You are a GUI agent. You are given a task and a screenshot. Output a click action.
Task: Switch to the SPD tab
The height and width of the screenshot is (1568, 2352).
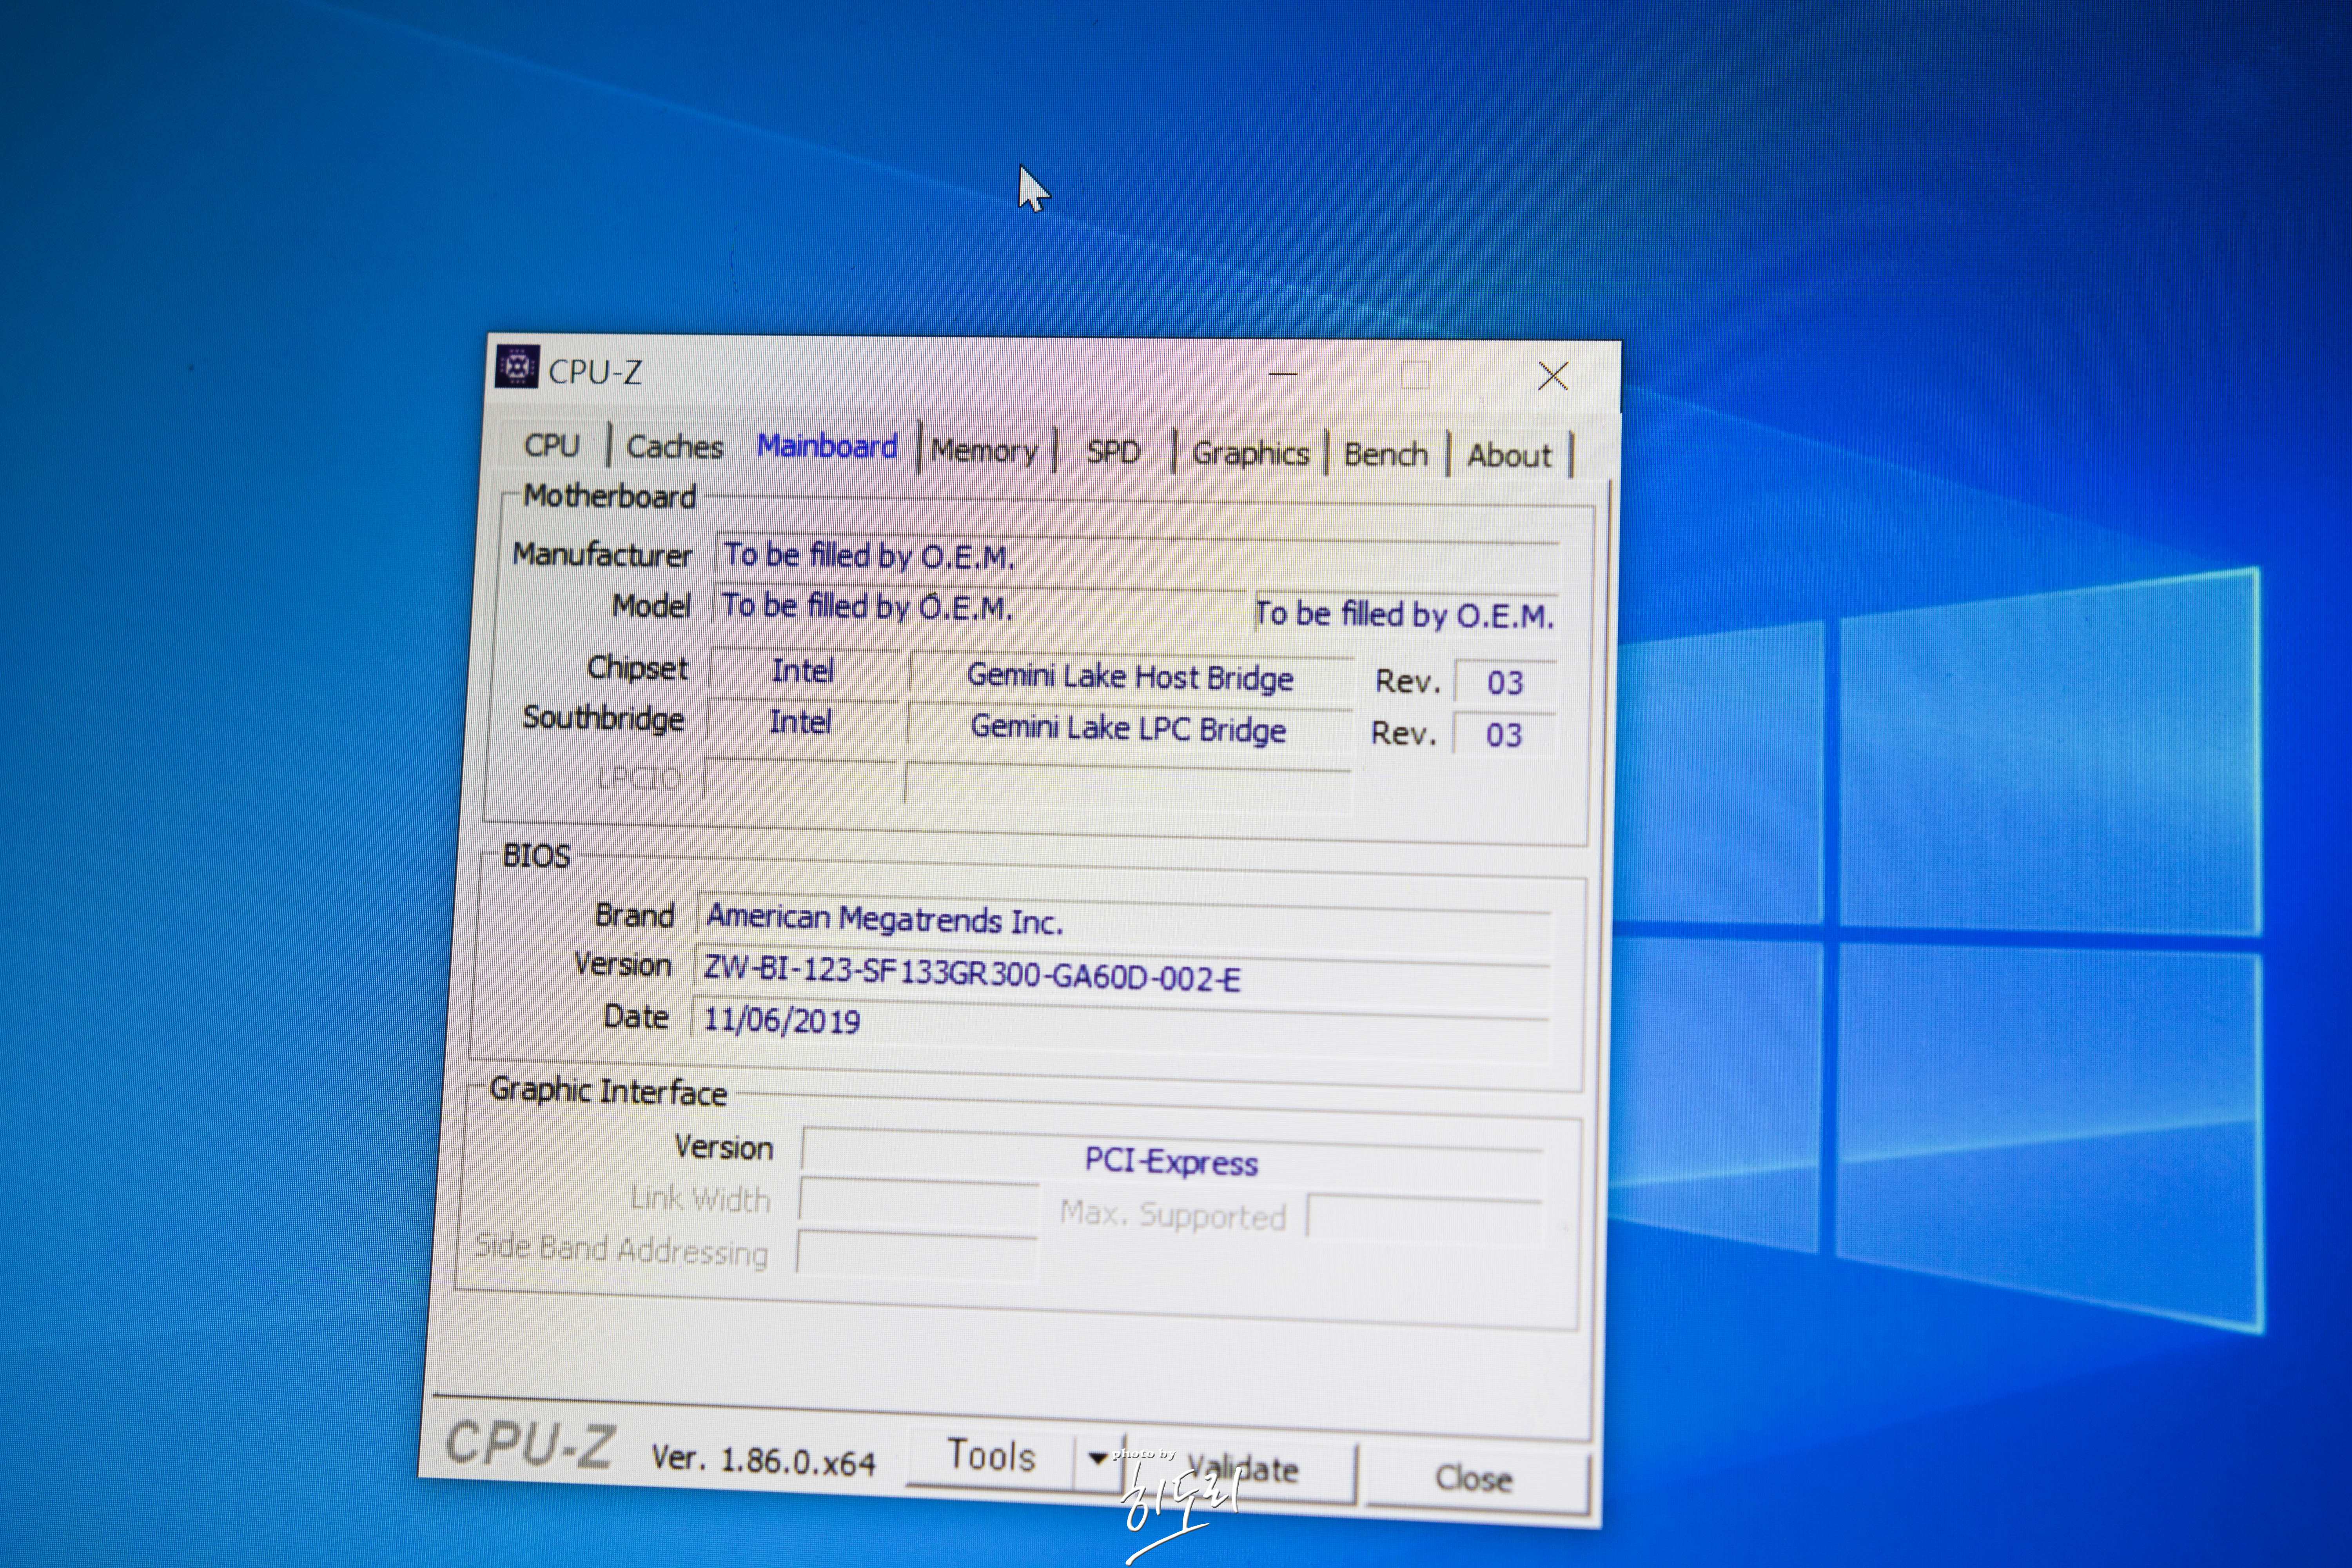point(1112,452)
